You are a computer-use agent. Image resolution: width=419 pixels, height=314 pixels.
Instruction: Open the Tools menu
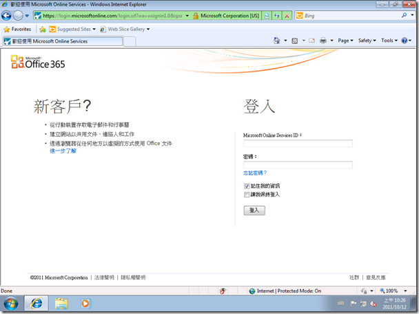click(389, 41)
